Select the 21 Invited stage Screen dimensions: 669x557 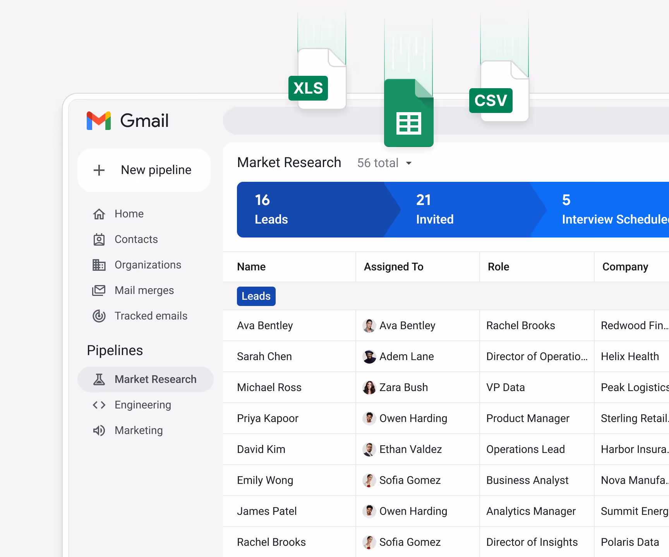coord(465,210)
